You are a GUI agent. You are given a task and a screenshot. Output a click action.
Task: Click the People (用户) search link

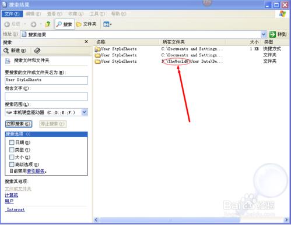point(9,201)
